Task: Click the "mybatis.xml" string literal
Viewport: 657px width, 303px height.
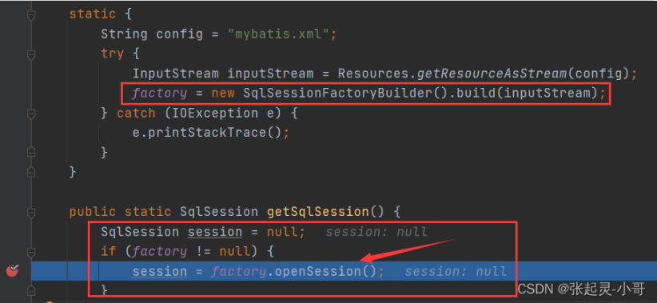Action: (280, 34)
